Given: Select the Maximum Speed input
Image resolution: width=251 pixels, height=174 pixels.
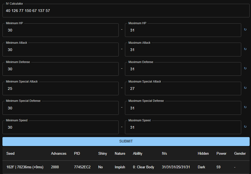Looking at the screenshot, I should (183, 128).
